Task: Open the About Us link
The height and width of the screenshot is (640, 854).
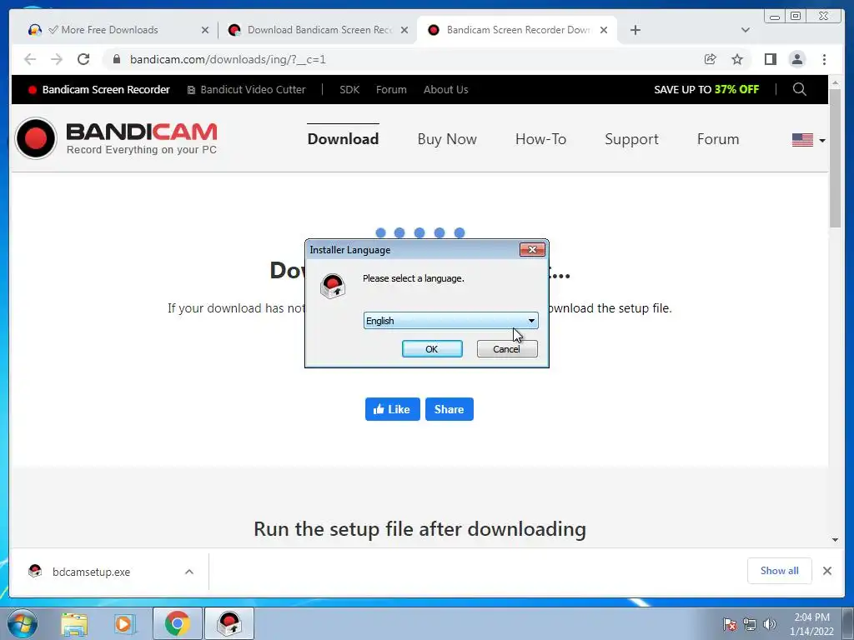Action: tap(445, 90)
